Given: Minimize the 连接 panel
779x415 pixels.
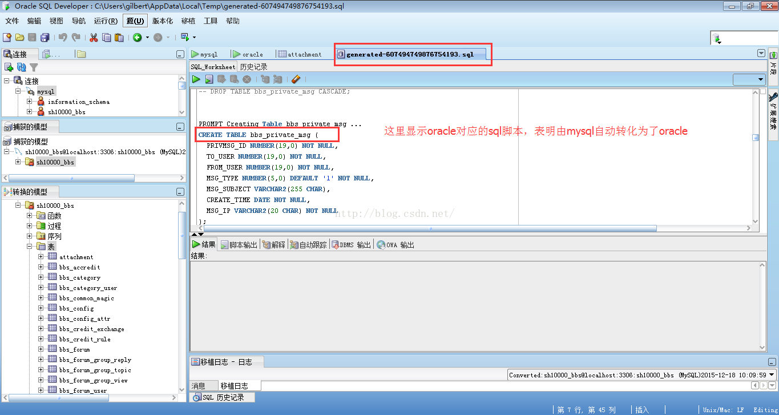Looking at the screenshot, I should 180,54.
